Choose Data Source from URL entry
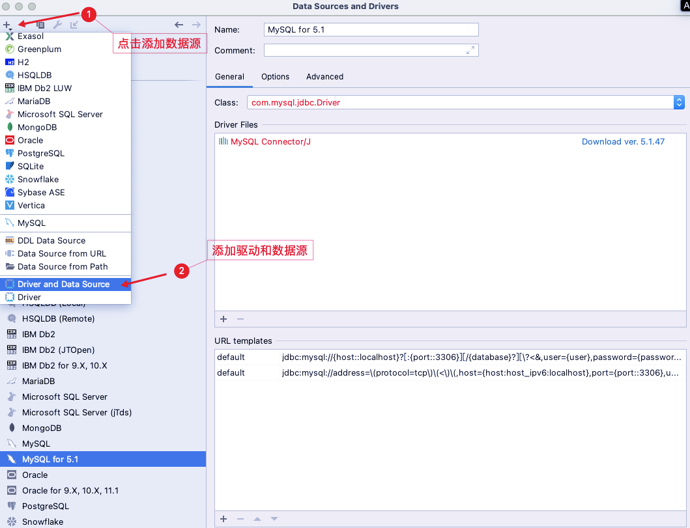 [66, 254]
